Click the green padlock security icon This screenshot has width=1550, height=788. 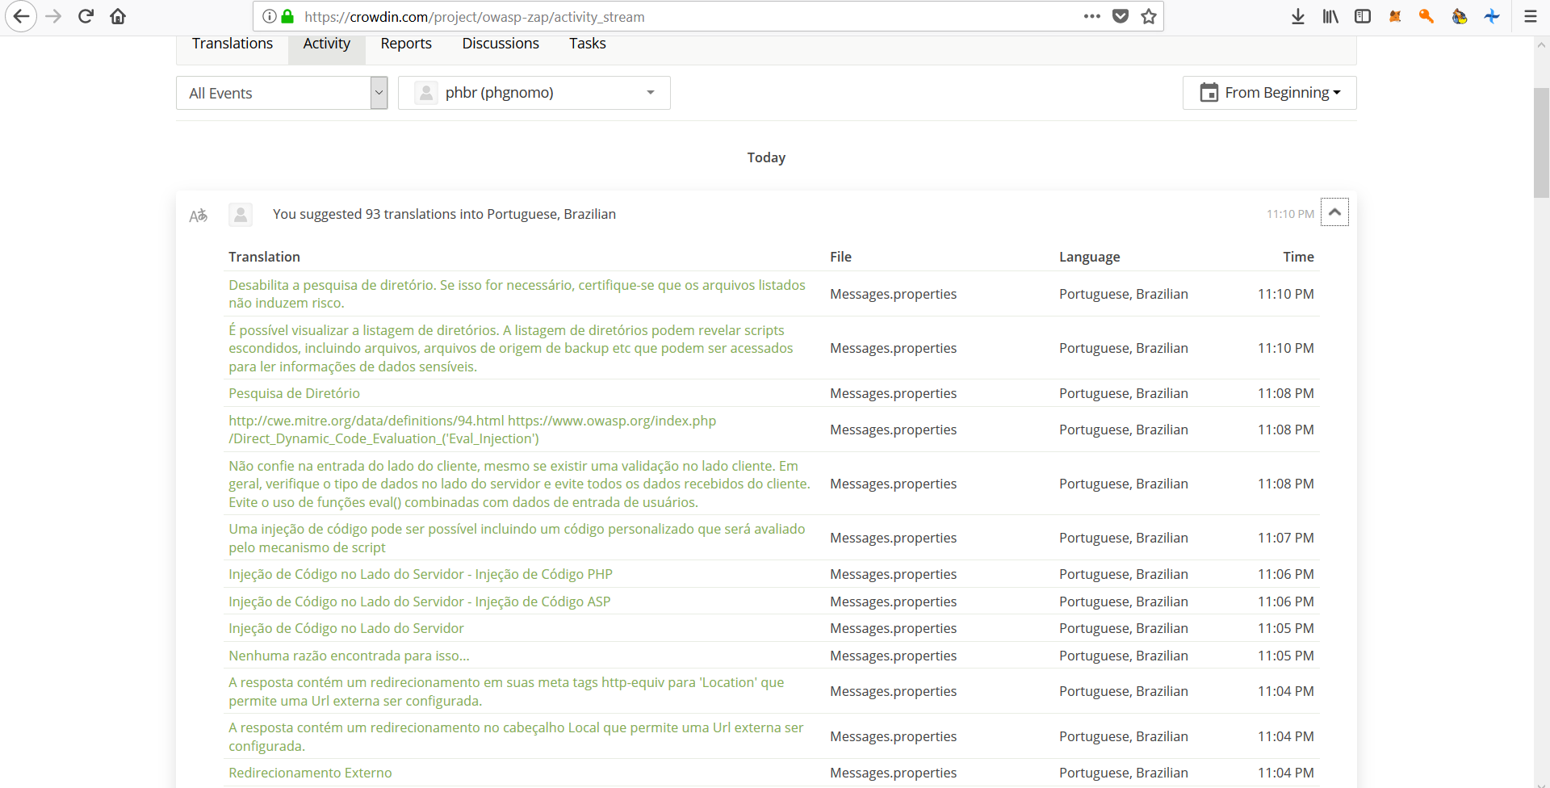pos(287,16)
